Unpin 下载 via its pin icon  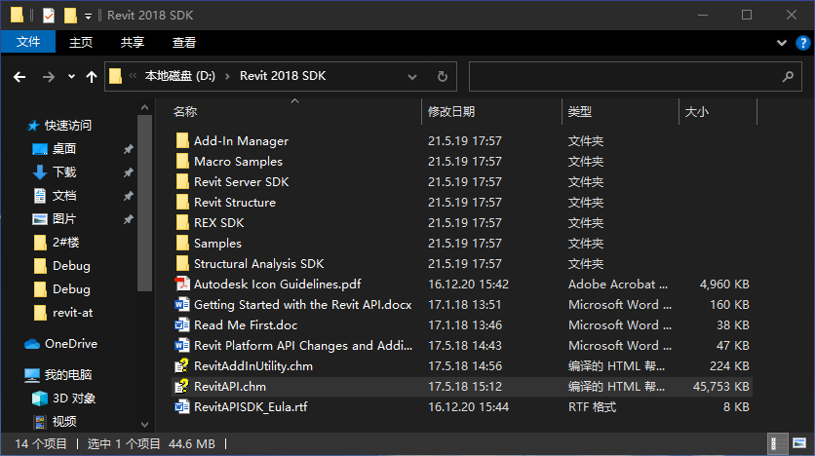(129, 172)
